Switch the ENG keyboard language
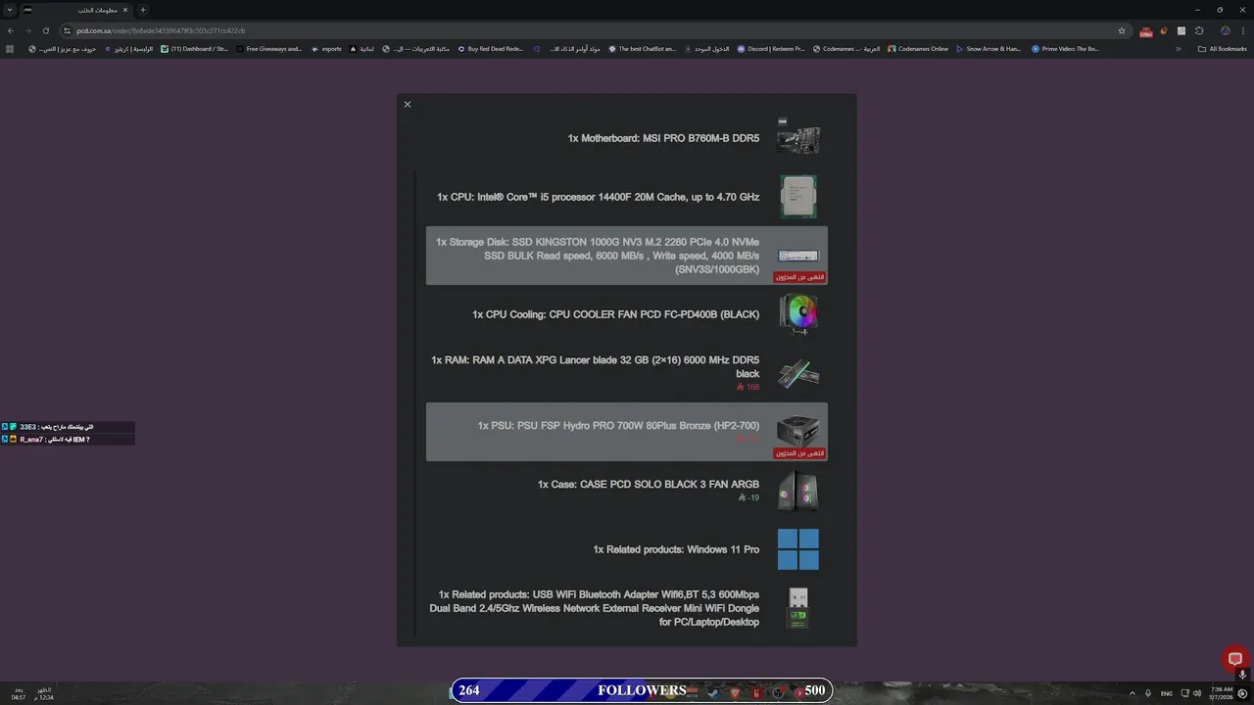1254x705 pixels. [x=1166, y=693]
